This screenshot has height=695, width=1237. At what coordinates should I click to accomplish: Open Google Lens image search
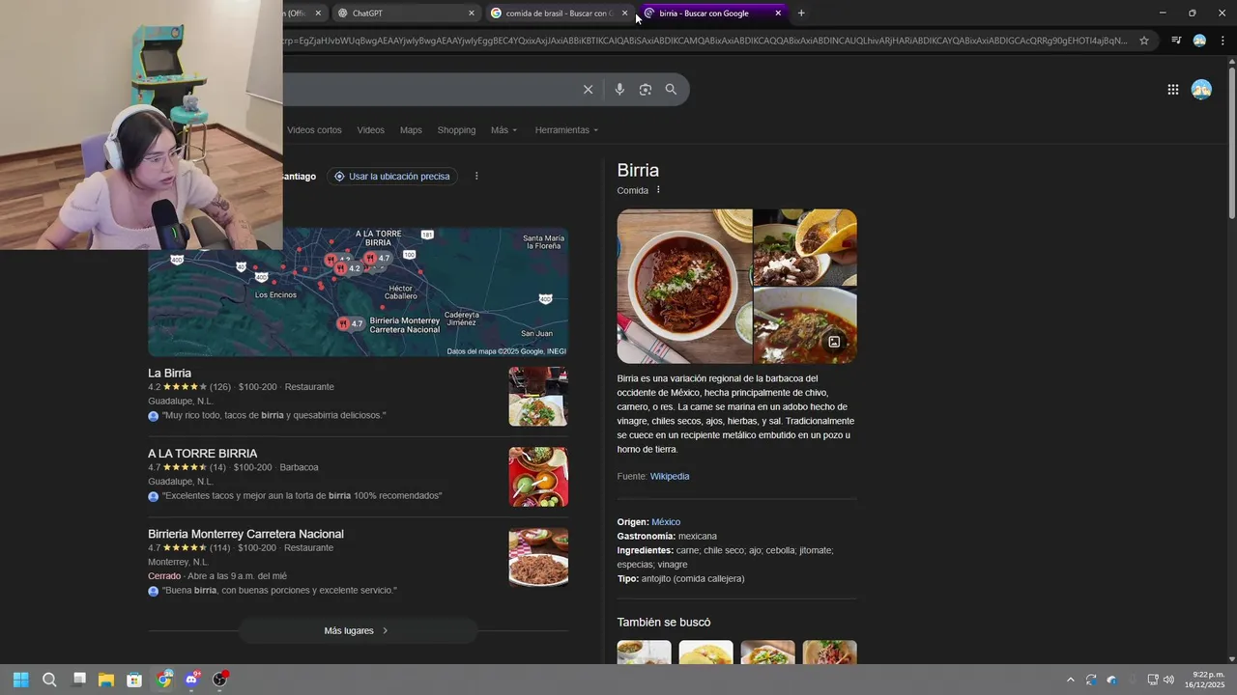click(x=646, y=90)
